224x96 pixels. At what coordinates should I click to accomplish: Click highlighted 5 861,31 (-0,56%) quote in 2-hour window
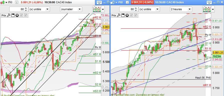click(x=142, y=2)
